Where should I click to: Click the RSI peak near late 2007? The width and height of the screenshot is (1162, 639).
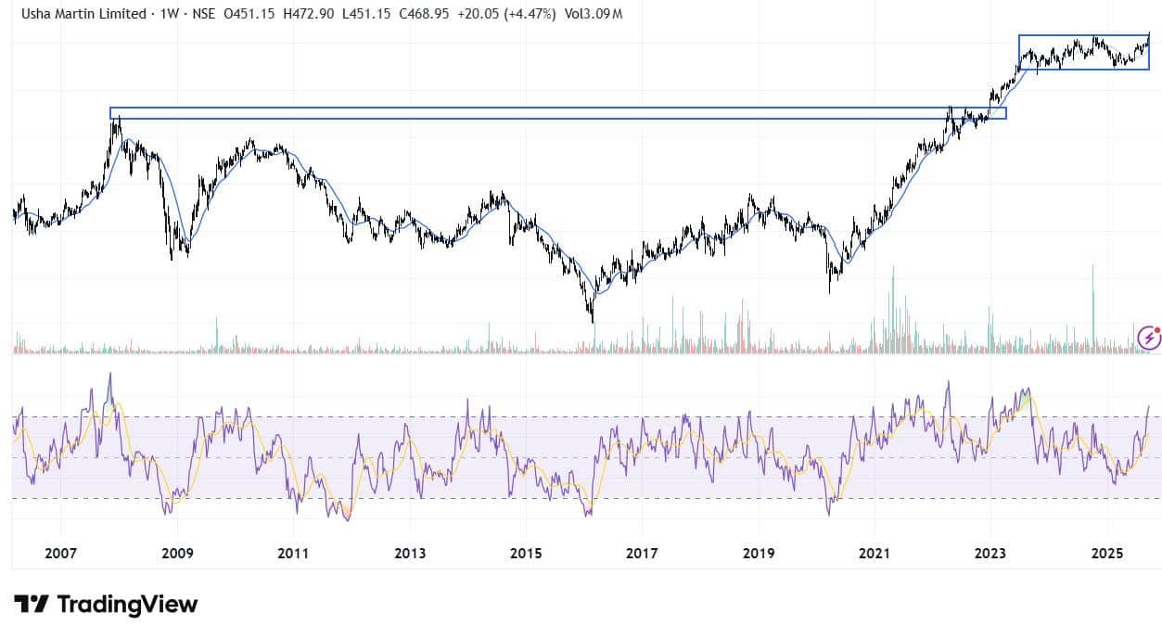pyautogui.click(x=110, y=377)
